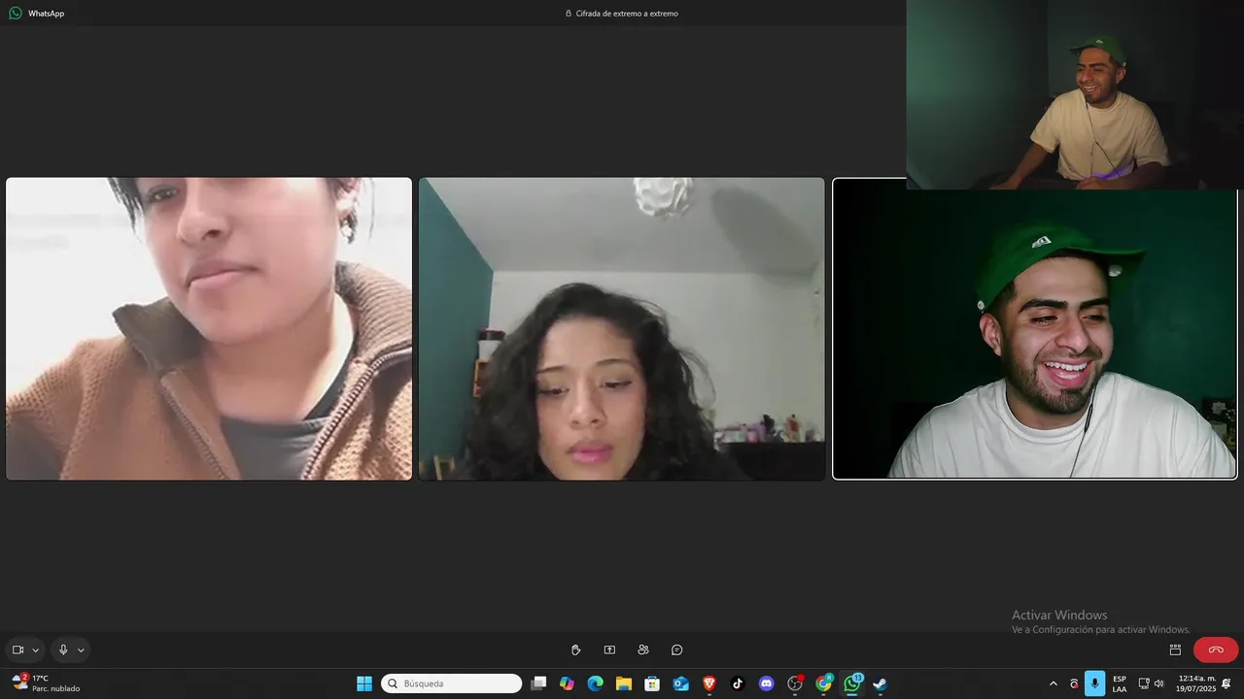This screenshot has width=1244, height=699.
Task: Select the curly-haired participant video tile
Action: click(621, 328)
